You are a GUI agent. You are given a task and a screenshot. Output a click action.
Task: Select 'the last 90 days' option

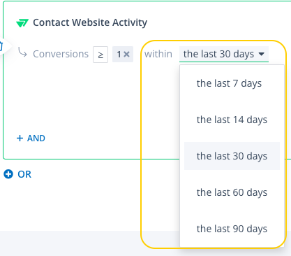pyautogui.click(x=232, y=229)
